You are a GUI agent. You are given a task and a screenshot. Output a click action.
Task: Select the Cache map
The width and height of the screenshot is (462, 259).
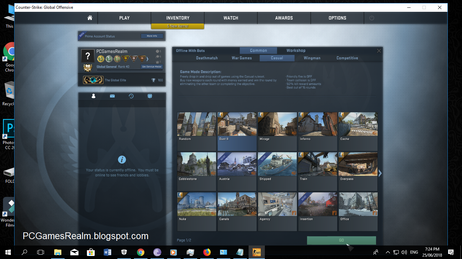pos(358,132)
